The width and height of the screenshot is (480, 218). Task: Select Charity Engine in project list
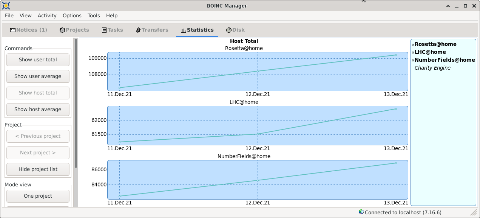point(432,68)
